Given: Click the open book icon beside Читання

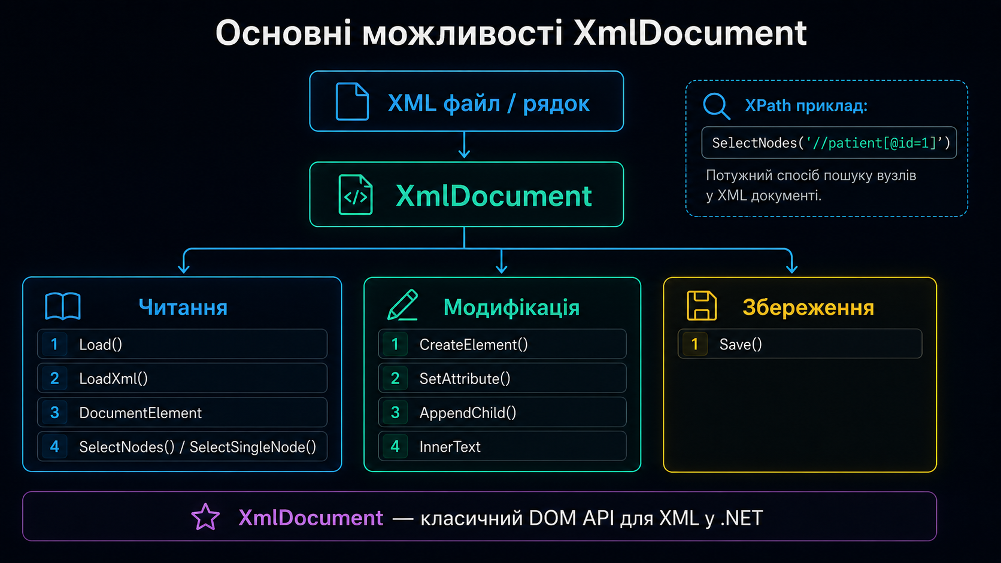Looking at the screenshot, I should 63,306.
